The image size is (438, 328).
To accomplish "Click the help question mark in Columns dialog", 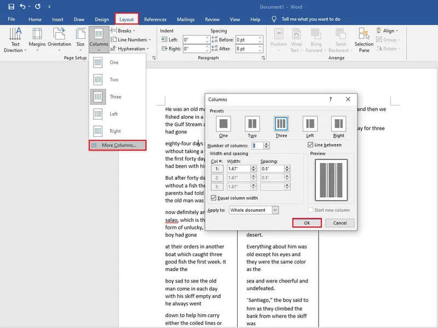I will [x=331, y=99].
